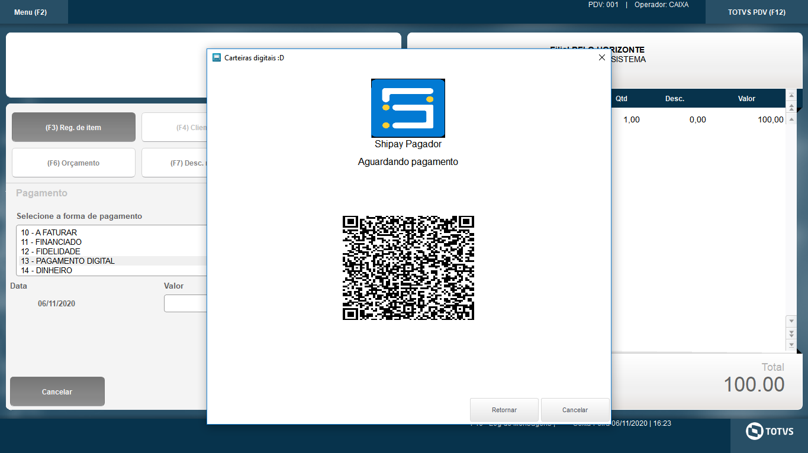808x453 pixels.
Task: Click the Qtd column header
Action: (622, 99)
